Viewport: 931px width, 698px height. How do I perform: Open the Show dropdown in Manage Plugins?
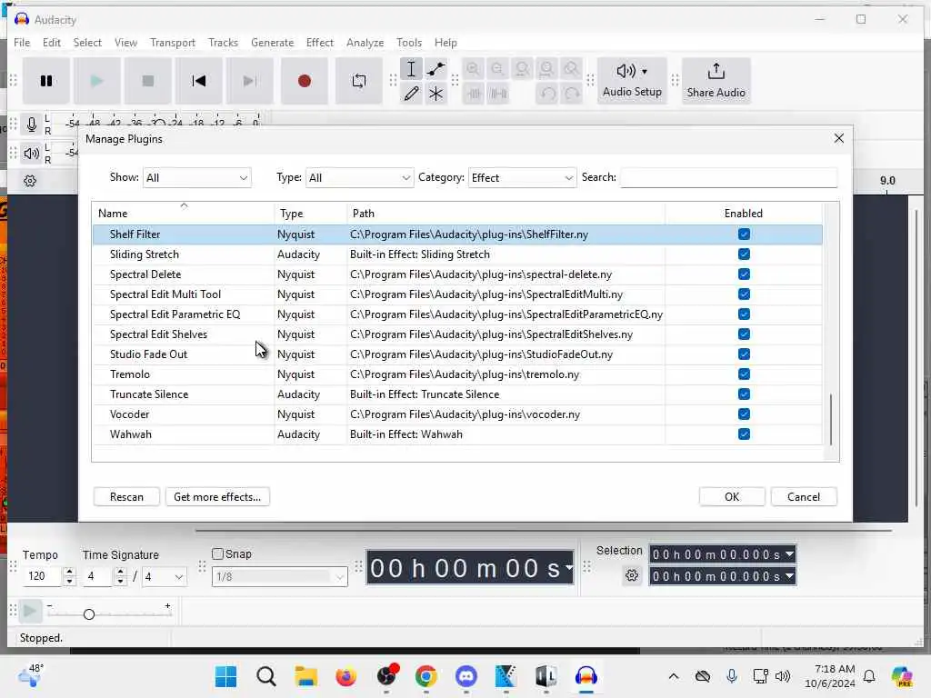click(196, 177)
